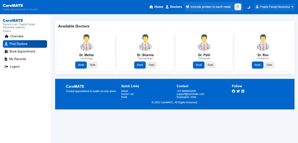Click the 'Digital appointments & records' header tagline
298x143 pixels.
(x=20, y=10)
